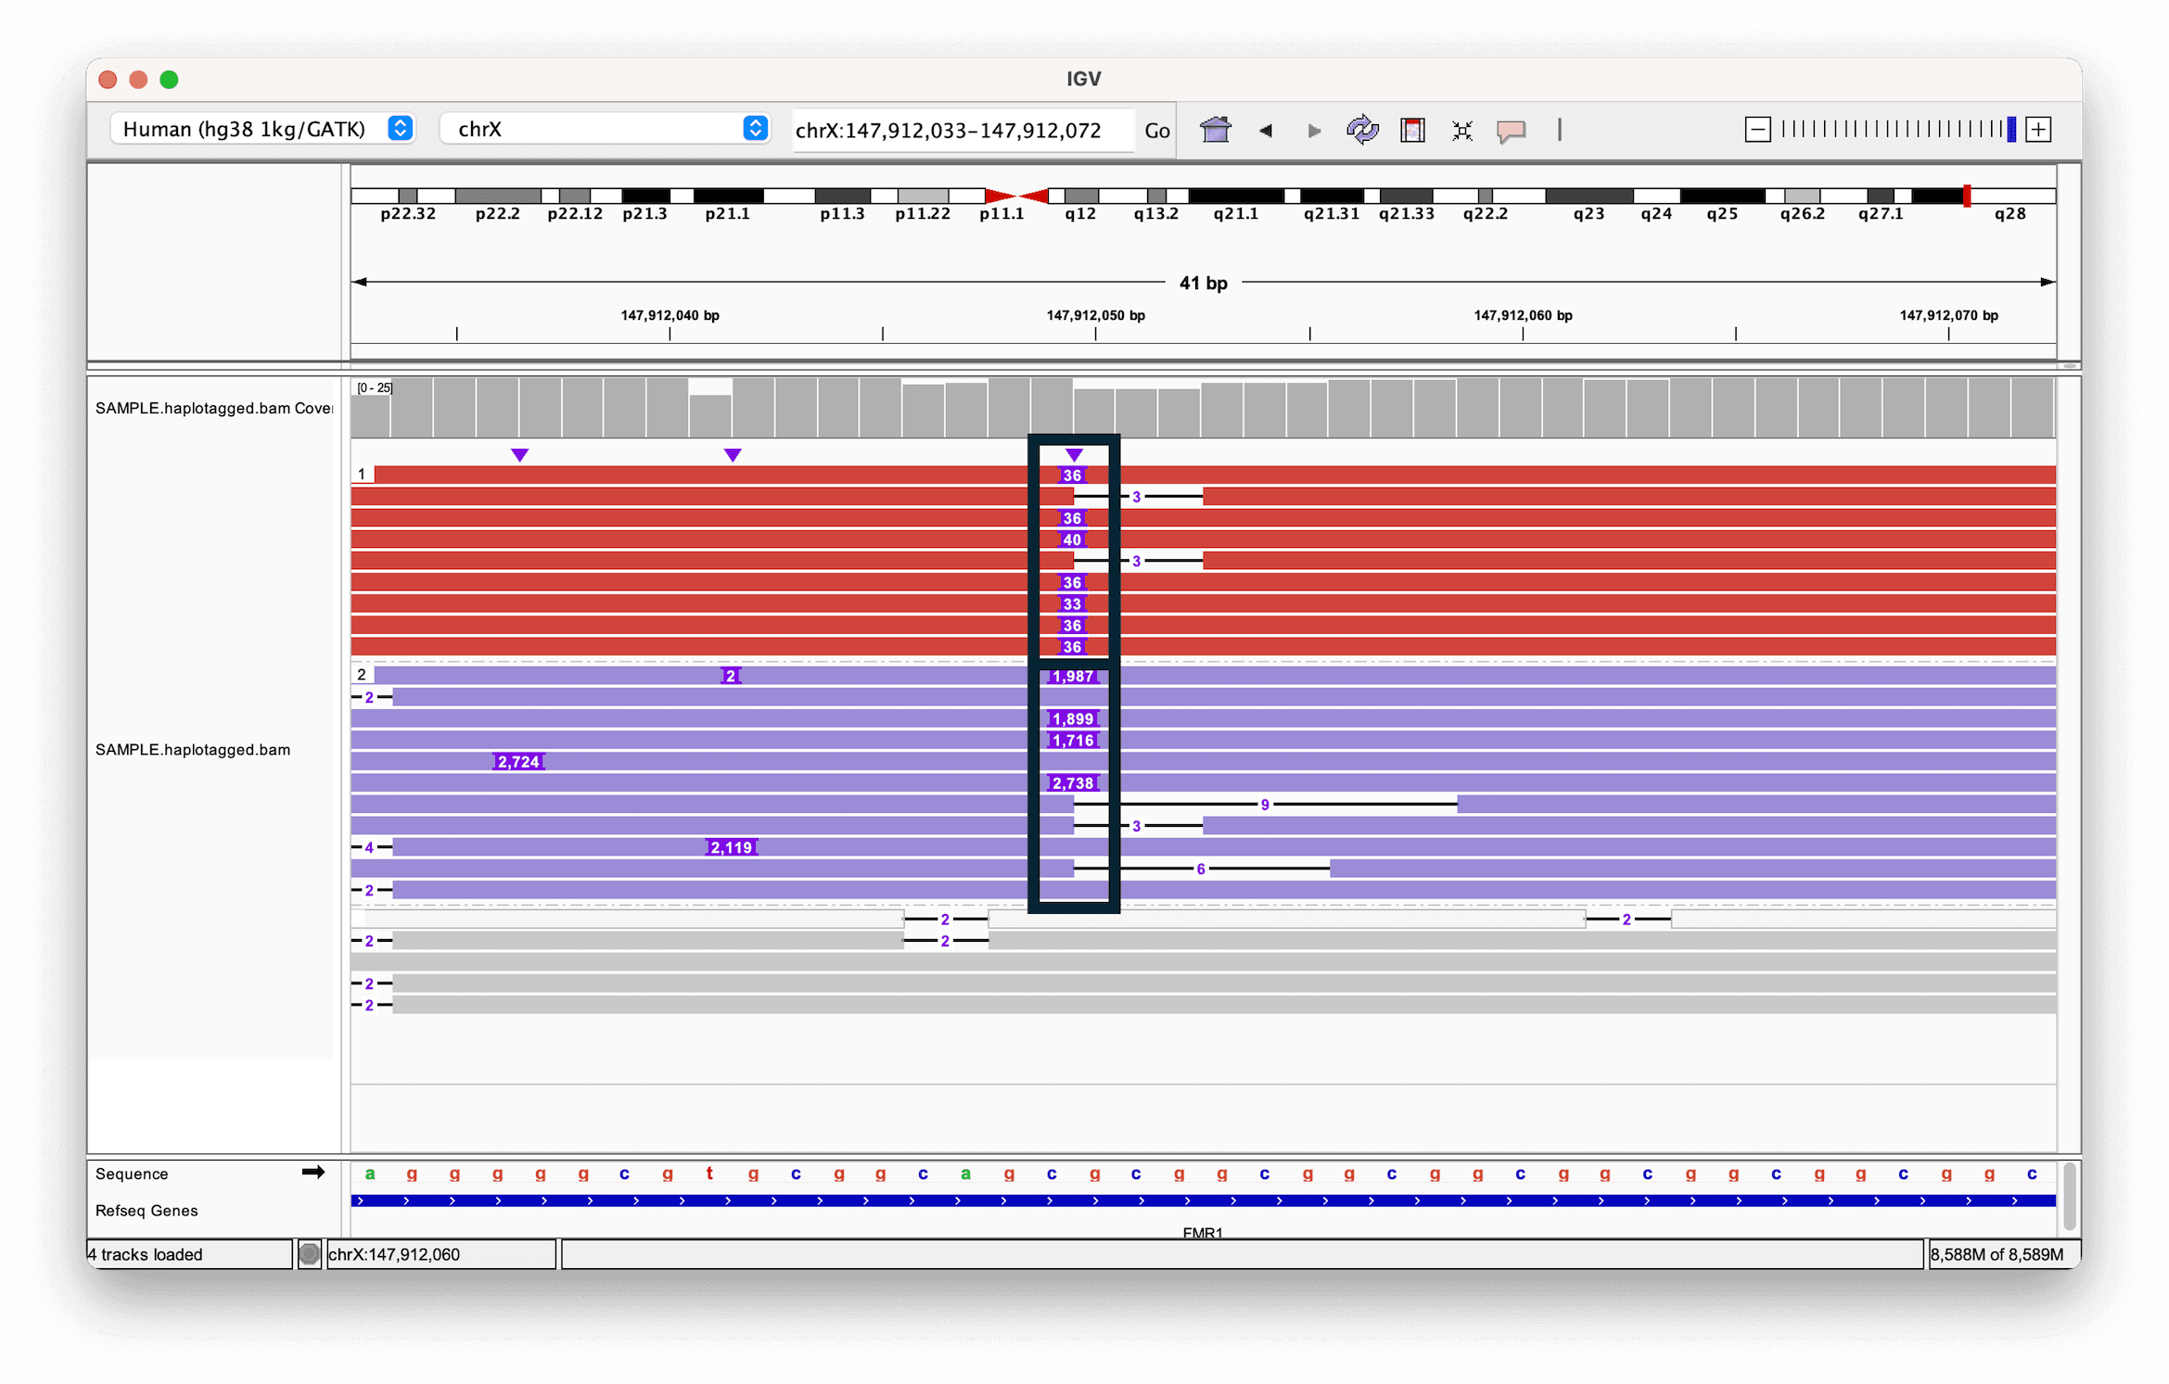
Task: Click the forward navigation arrow icon
Action: (x=1314, y=131)
